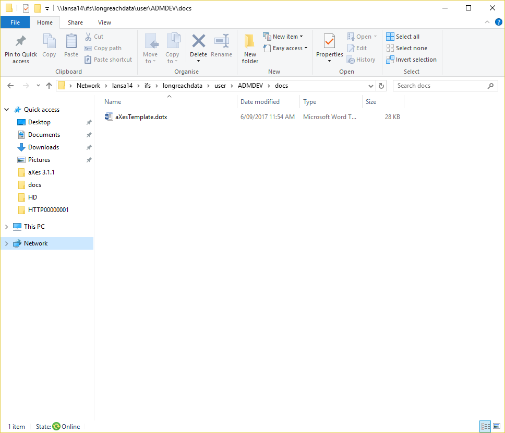The image size is (505, 433).
Task: Click the Search docs field
Action: tap(440, 86)
